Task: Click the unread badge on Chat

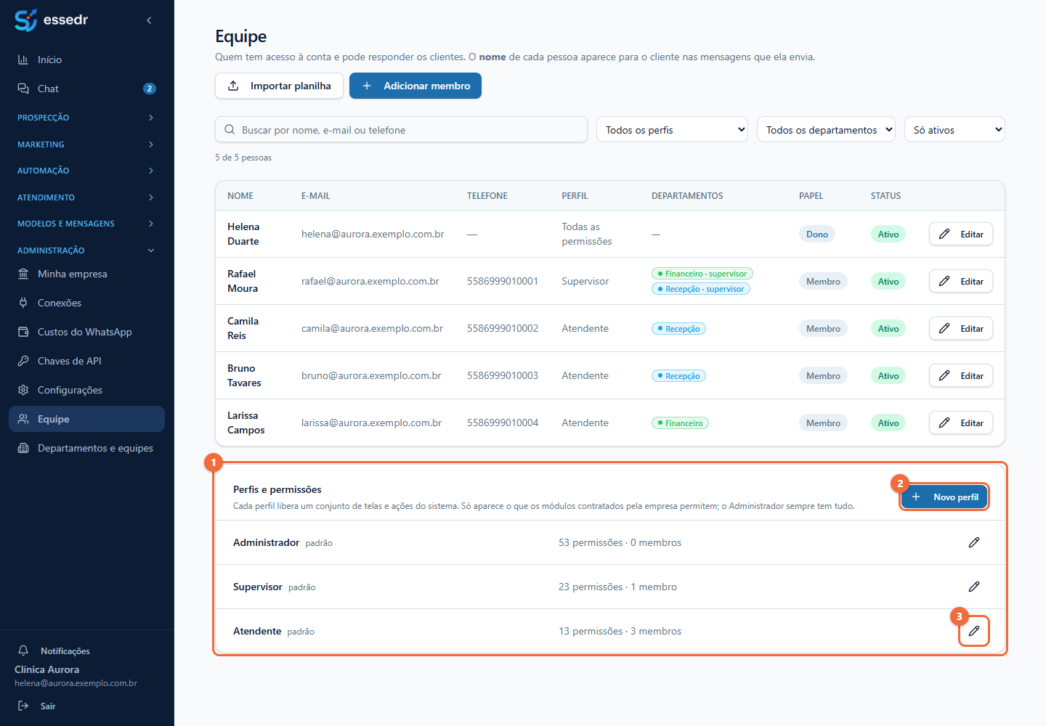Action: click(x=150, y=89)
